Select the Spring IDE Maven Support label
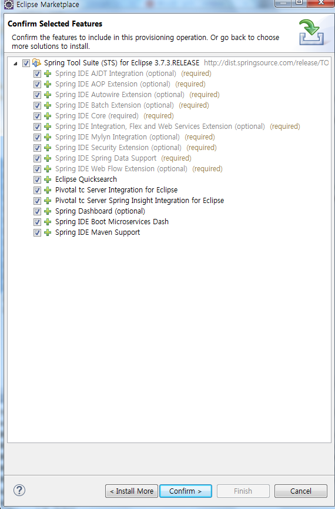This screenshot has height=509, width=335. pos(98,232)
